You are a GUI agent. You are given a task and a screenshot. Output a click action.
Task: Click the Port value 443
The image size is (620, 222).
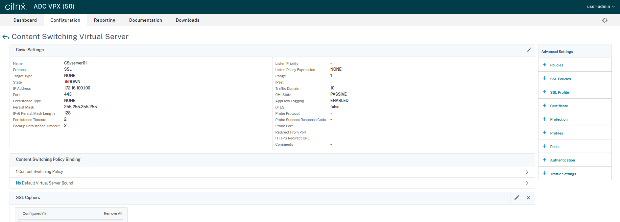click(x=68, y=94)
